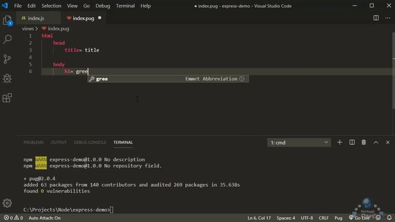The height and width of the screenshot is (222, 395).
Task: Open the Selection menu
Action: (x=51, y=6)
